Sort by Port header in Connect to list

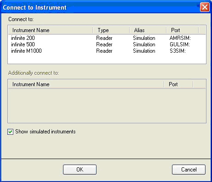tap(183, 30)
